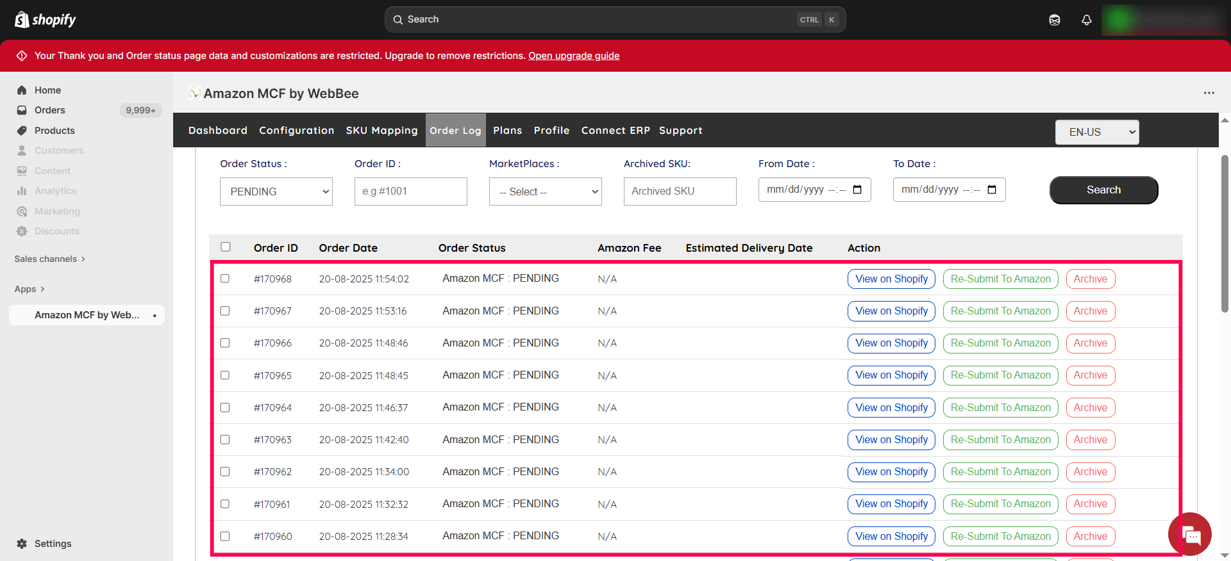Select checkbox for order #170964
The image size is (1231, 561).
click(x=225, y=407)
